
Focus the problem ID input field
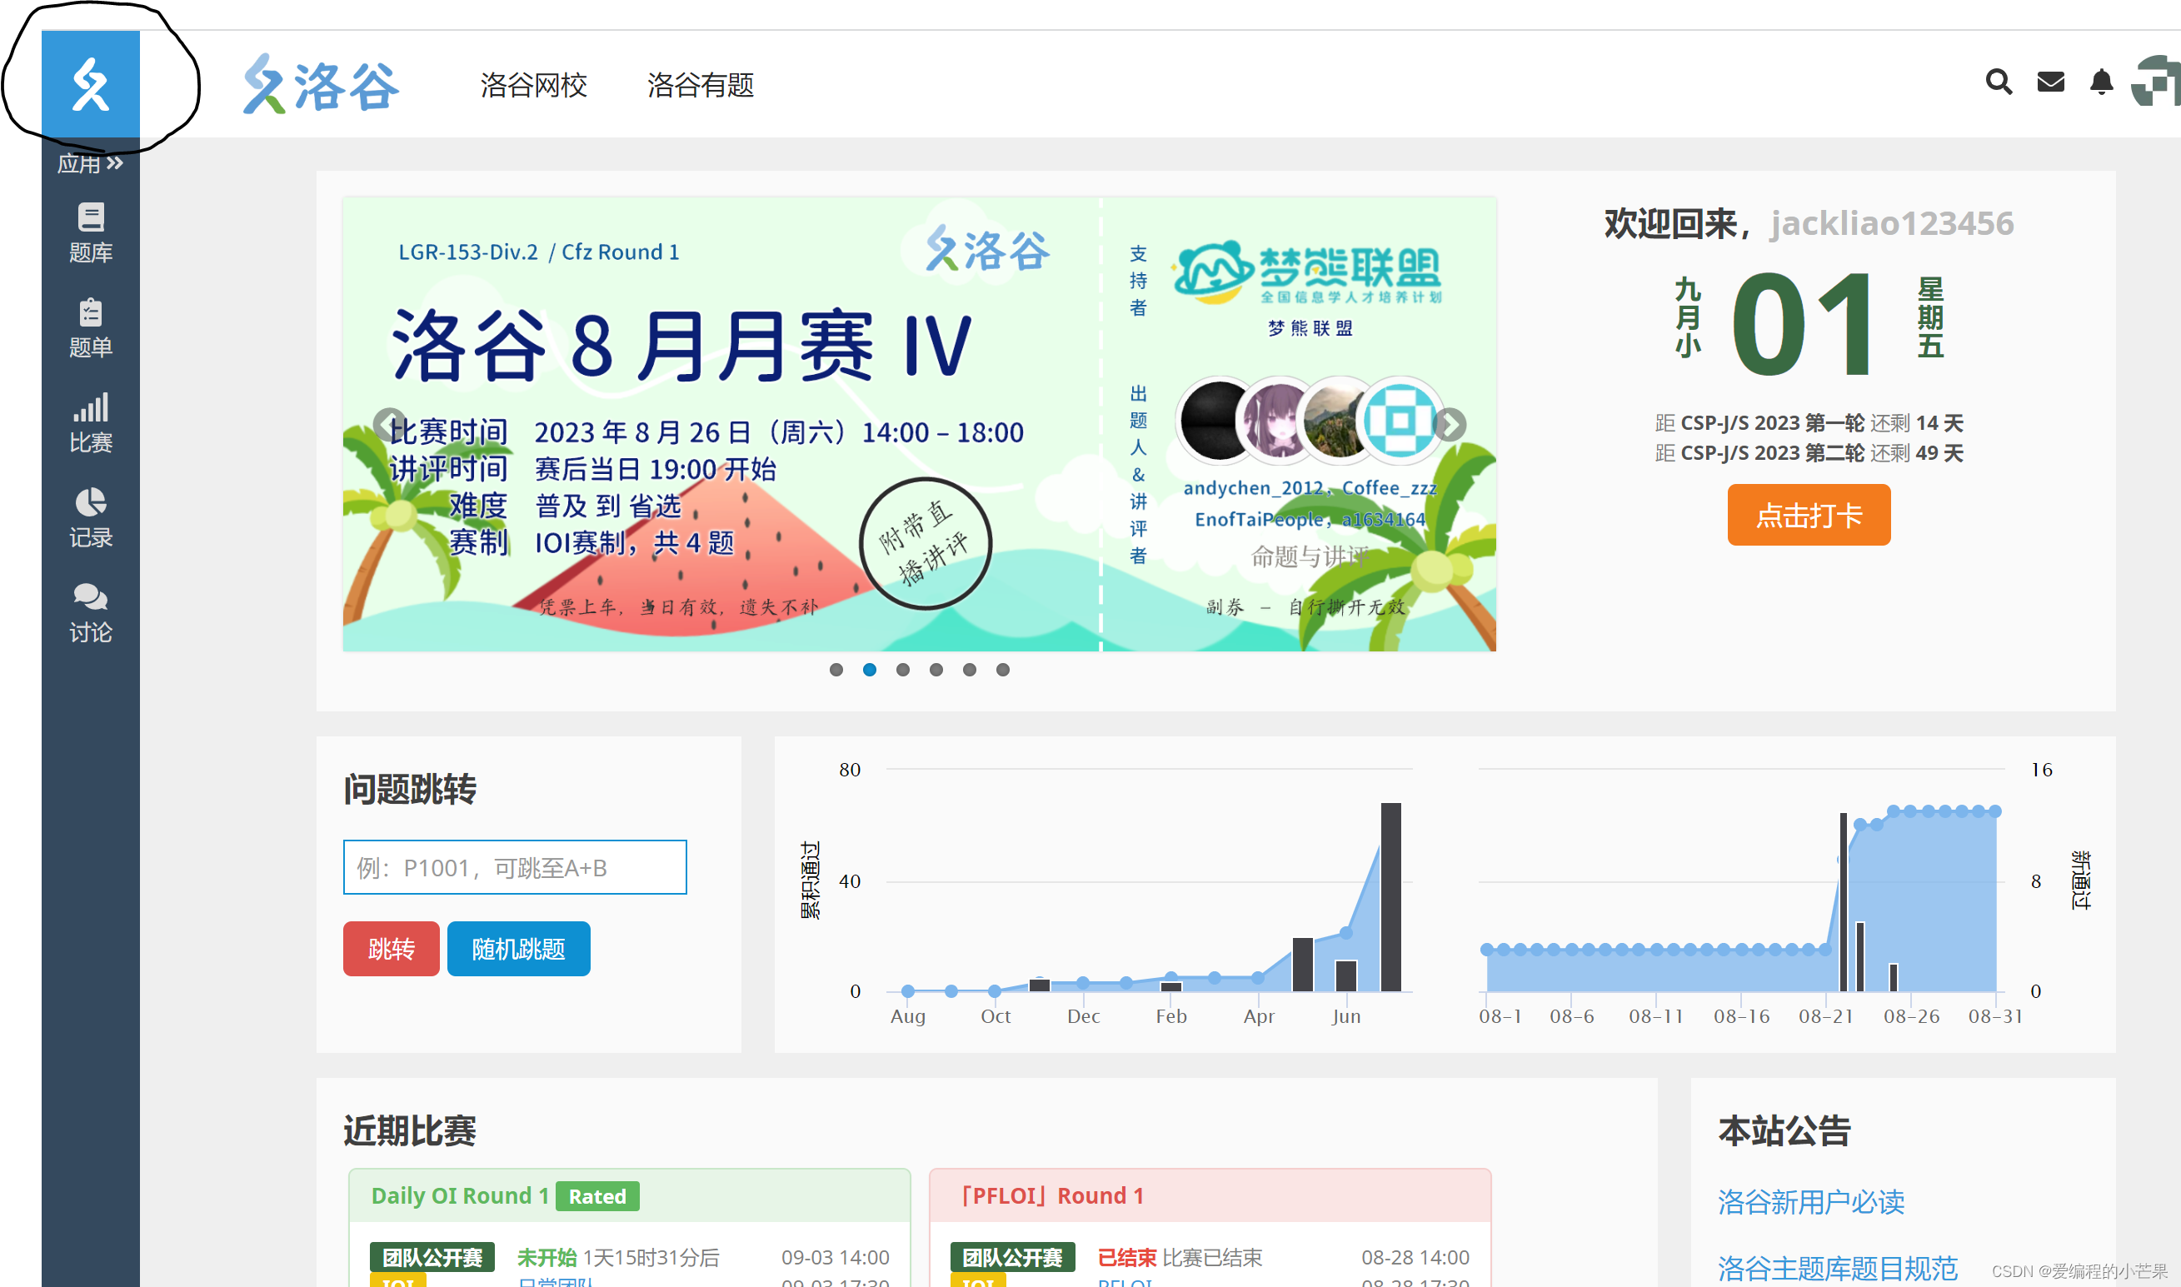tap(514, 867)
